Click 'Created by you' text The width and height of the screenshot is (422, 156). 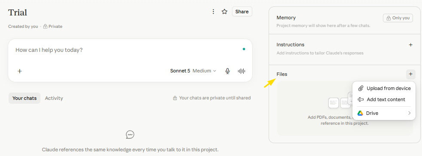point(23,26)
